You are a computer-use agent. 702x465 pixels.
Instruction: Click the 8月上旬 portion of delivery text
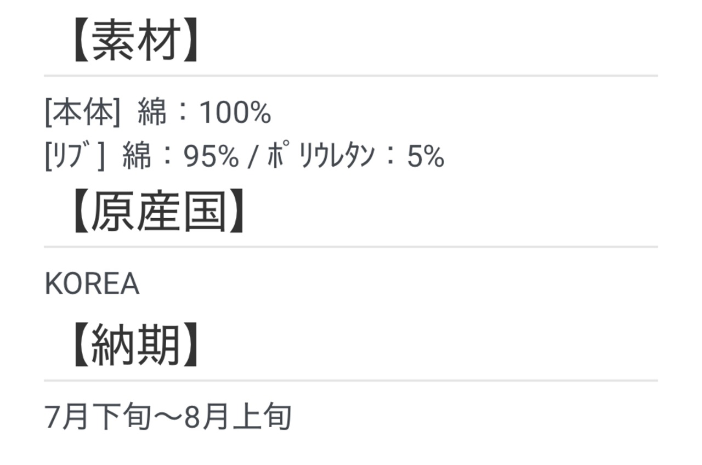point(238,417)
